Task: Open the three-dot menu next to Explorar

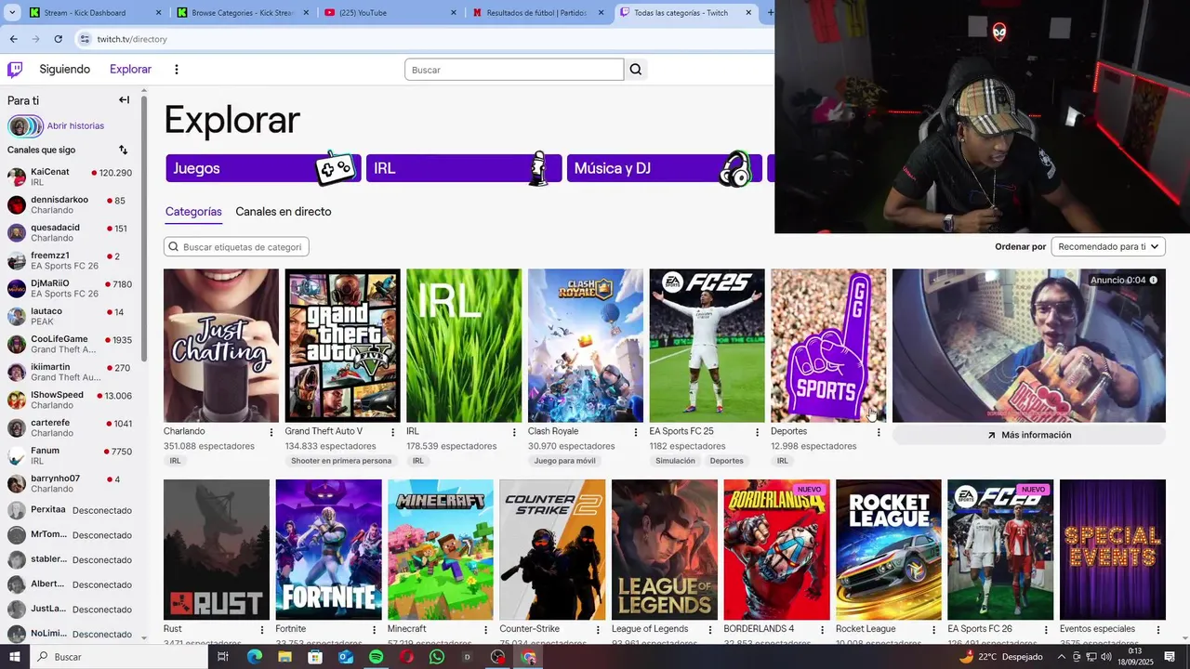Action: click(x=176, y=70)
